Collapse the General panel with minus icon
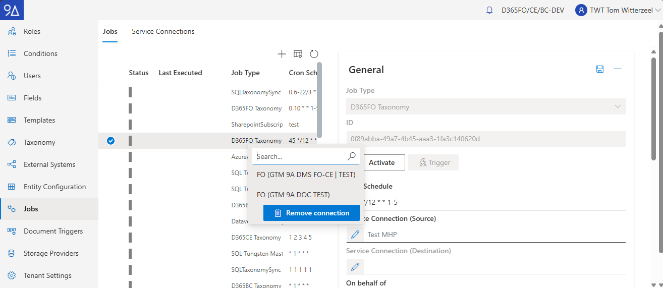Viewport: 663px width, 288px height. tap(617, 69)
